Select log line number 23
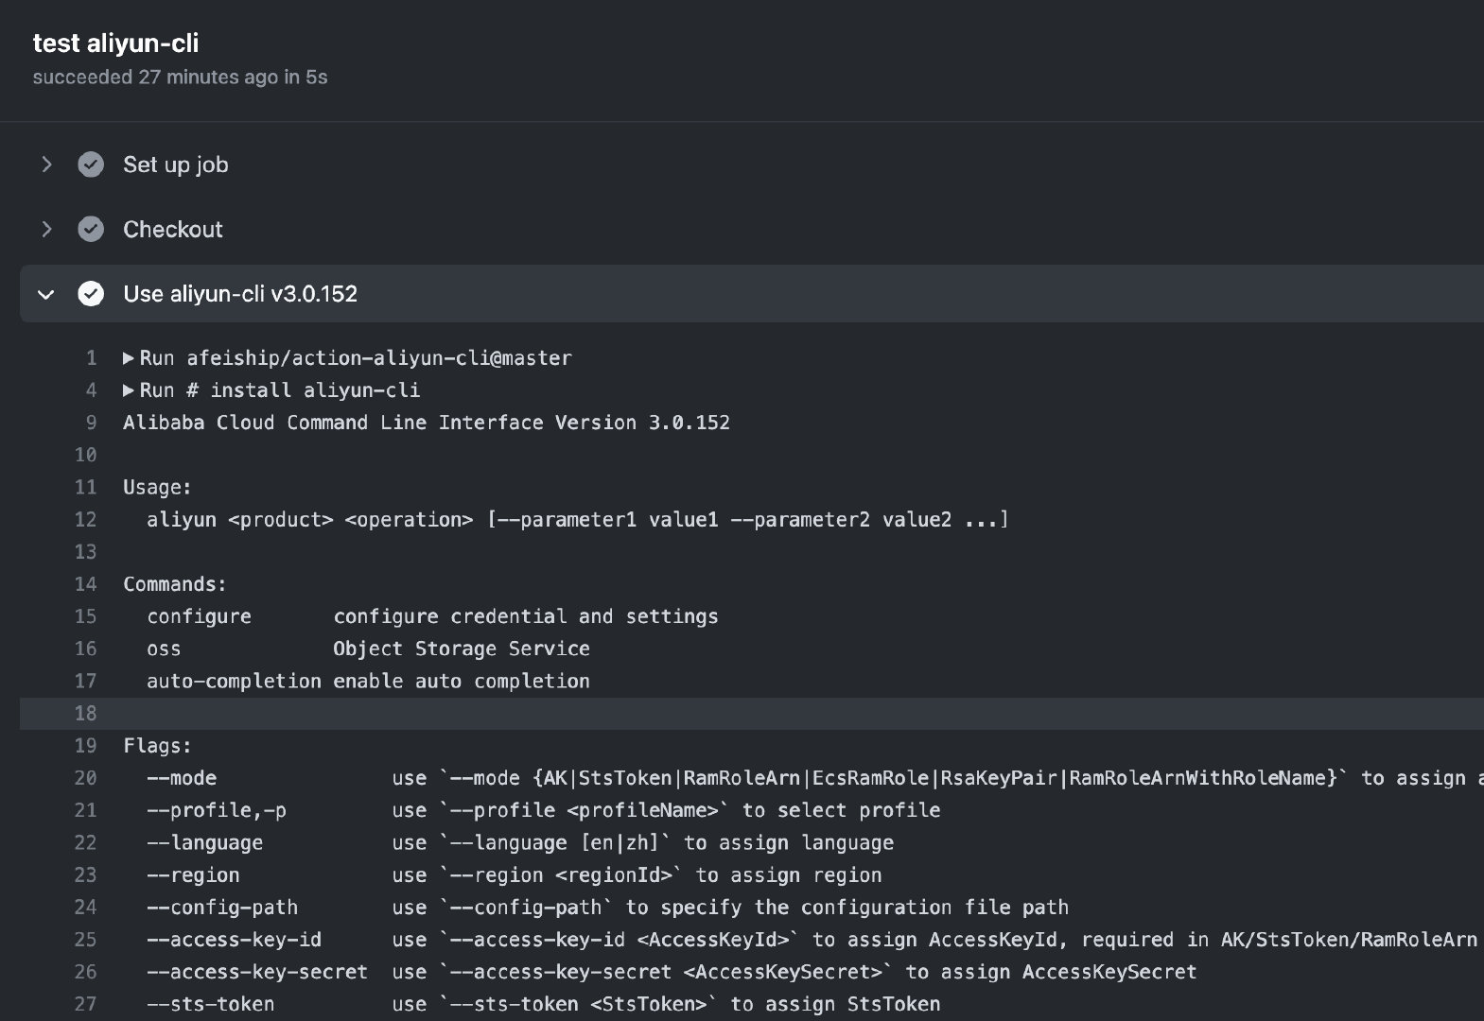This screenshot has height=1021, width=1484. tap(86, 874)
